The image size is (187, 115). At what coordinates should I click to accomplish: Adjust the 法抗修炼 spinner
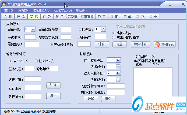click(x=118, y=79)
